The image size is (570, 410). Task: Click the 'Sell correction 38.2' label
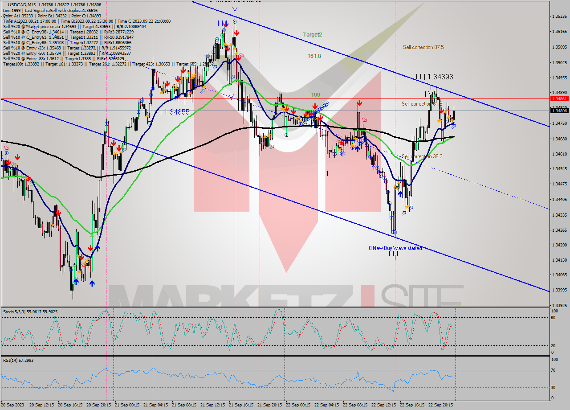click(x=422, y=156)
